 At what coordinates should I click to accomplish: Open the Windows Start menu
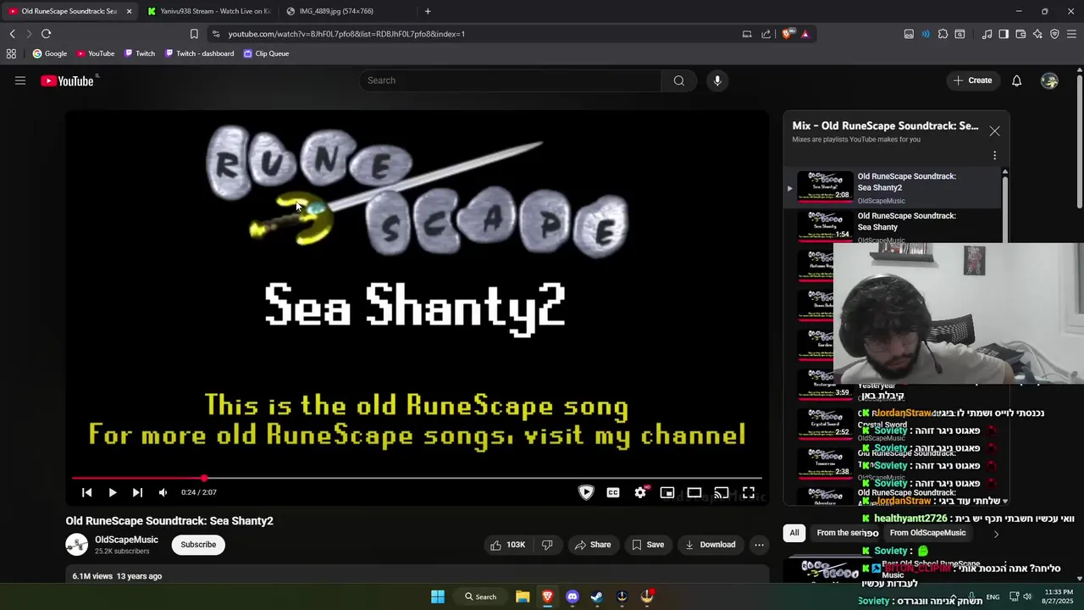click(438, 596)
